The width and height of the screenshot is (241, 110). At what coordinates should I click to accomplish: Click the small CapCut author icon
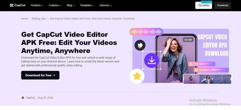click(23, 98)
